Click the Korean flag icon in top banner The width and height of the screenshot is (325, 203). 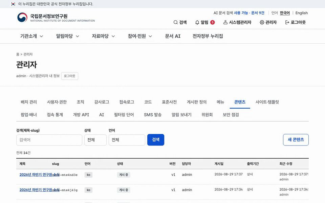tap(13, 4)
